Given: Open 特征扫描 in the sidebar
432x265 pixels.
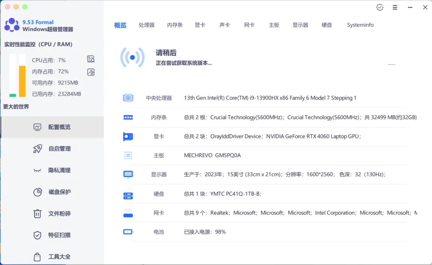Looking at the screenshot, I should point(52,235).
